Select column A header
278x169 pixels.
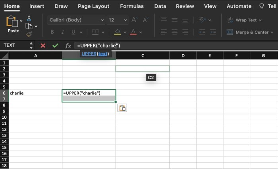pos(36,56)
